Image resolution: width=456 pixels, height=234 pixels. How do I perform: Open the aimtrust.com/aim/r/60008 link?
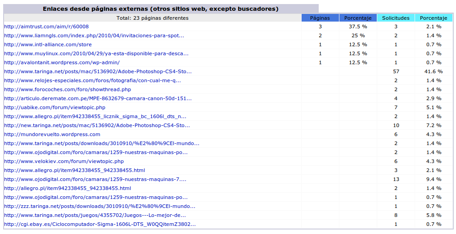tap(46, 26)
